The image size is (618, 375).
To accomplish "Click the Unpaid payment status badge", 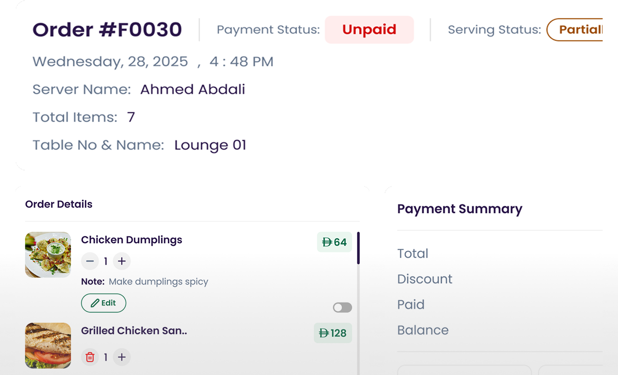I will pos(369,30).
